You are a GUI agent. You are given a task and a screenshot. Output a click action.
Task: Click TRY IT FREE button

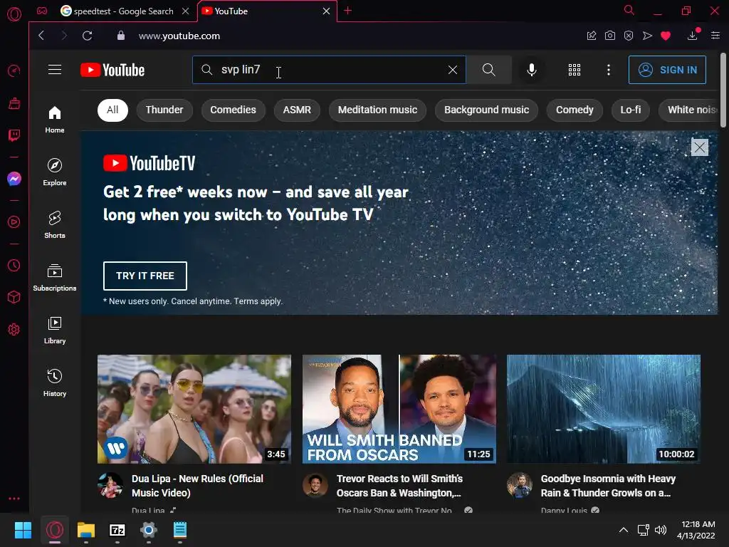pos(145,276)
